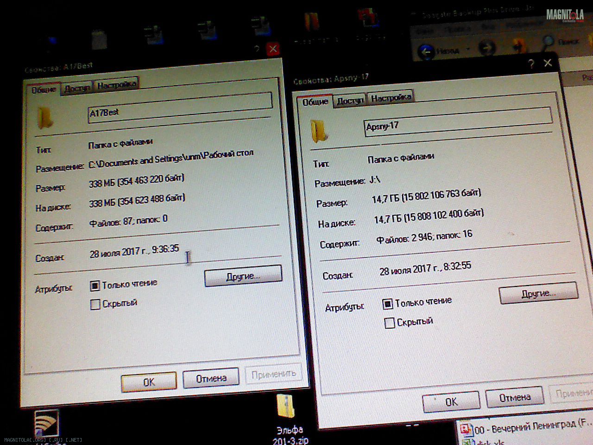Confirm Apsny-17 properties with OK
This screenshot has height=445, width=593.
click(451, 401)
